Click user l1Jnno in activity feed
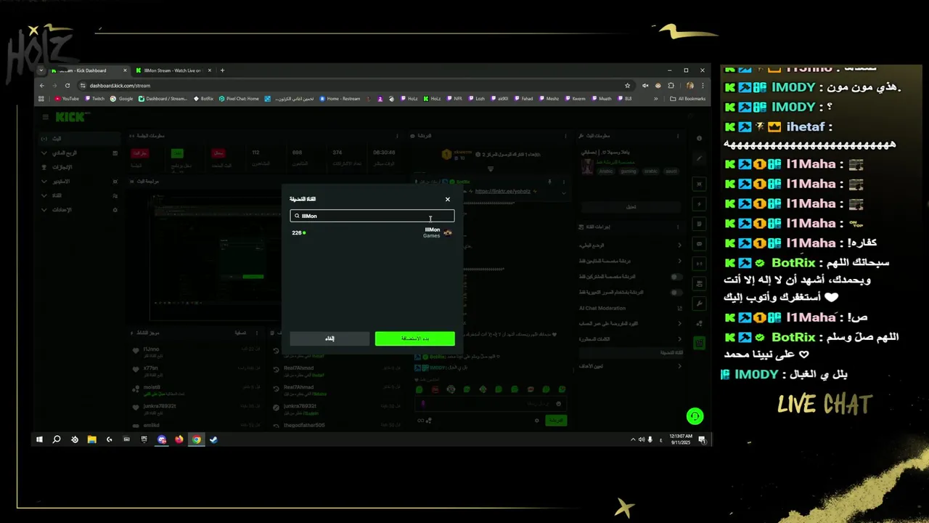The height and width of the screenshot is (523, 929). coord(150,349)
